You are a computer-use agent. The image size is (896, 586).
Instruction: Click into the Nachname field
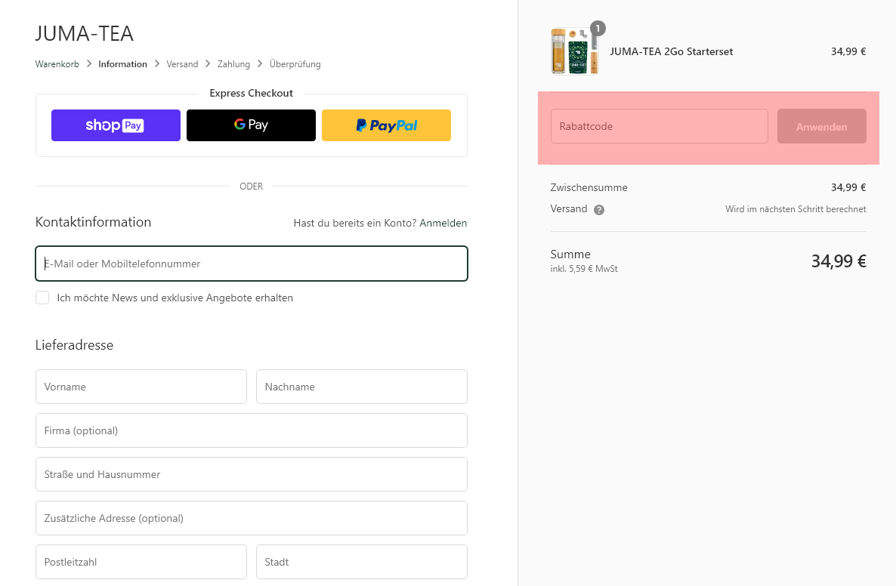pyautogui.click(x=362, y=387)
